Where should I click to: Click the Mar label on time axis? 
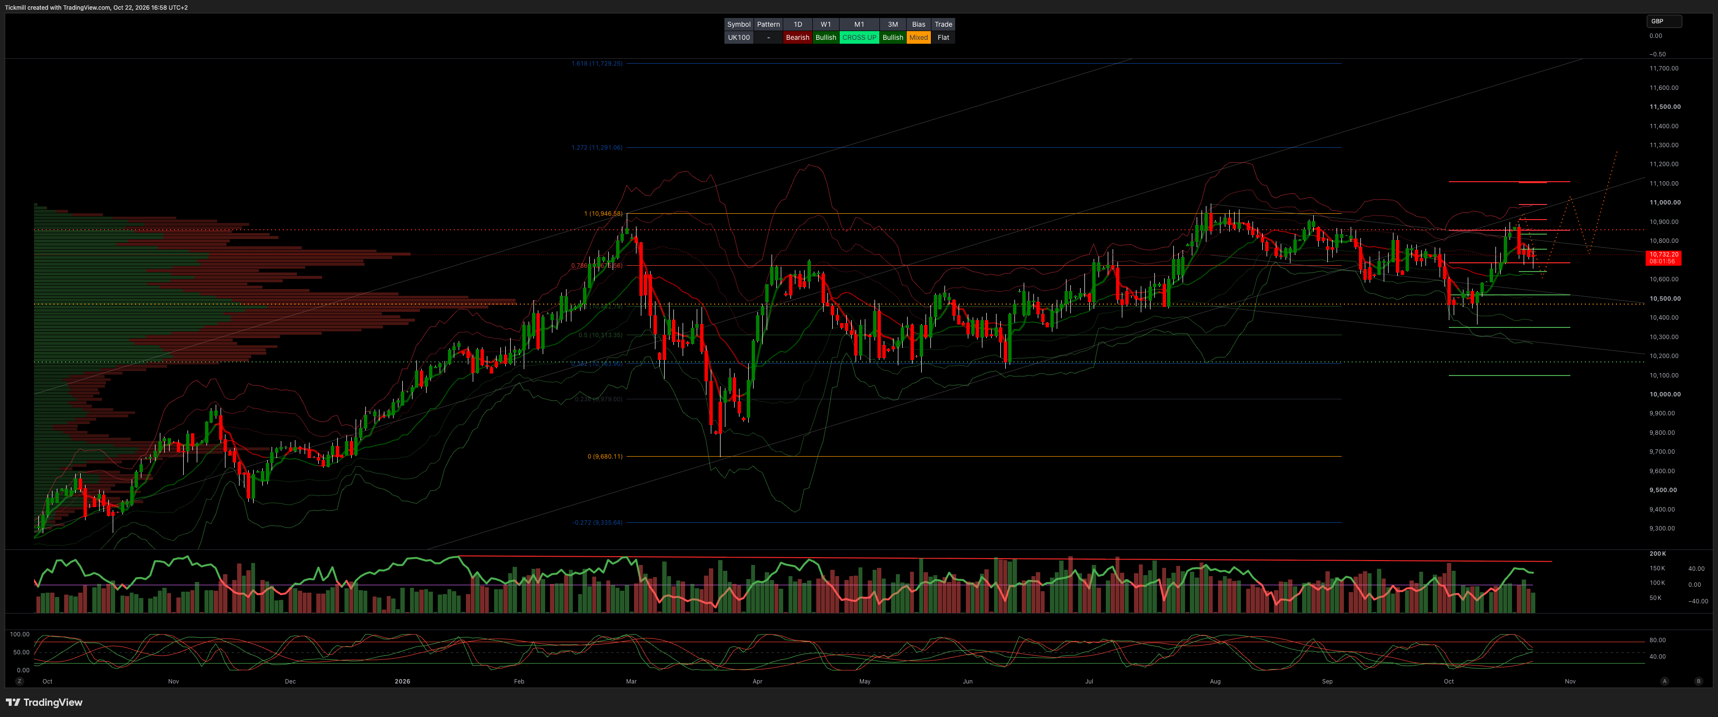[x=631, y=682]
